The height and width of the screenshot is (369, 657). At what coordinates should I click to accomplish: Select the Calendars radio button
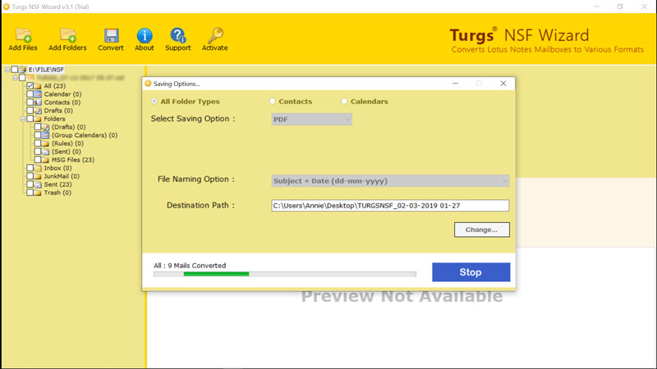point(344,101)
